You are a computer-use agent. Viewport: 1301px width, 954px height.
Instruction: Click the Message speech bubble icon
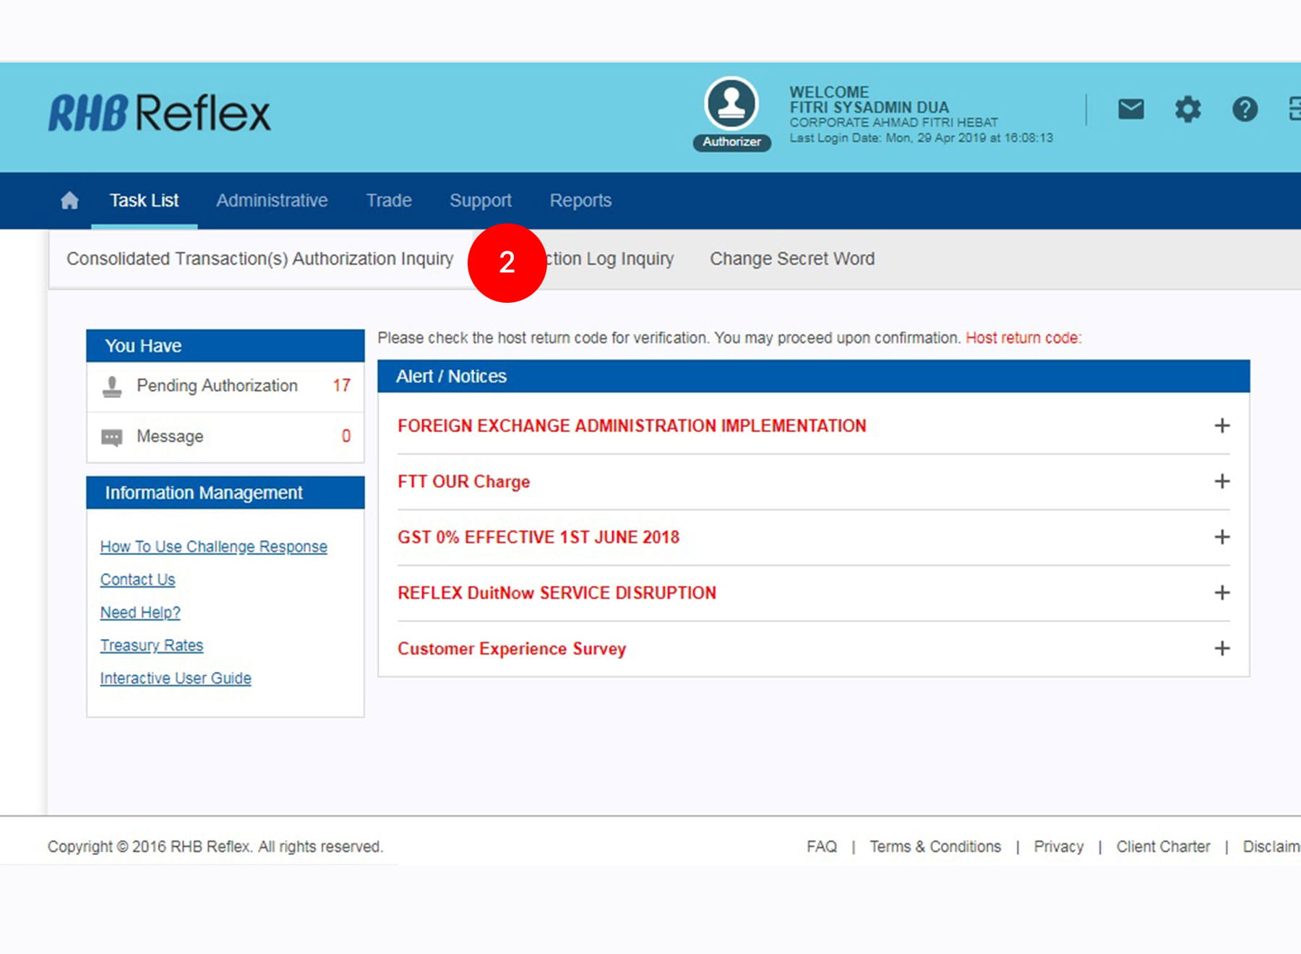112,437
